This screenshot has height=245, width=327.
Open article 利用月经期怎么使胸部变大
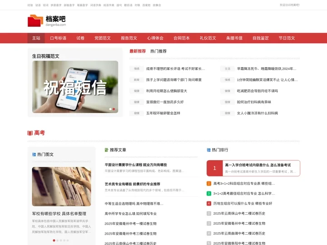166,91
